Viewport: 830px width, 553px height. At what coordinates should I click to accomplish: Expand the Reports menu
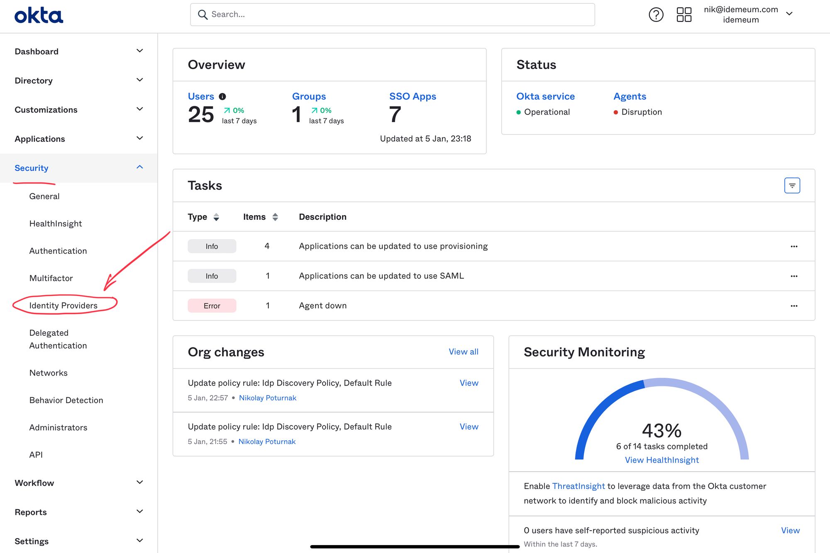pyautogui.click(x=79, y=512)
